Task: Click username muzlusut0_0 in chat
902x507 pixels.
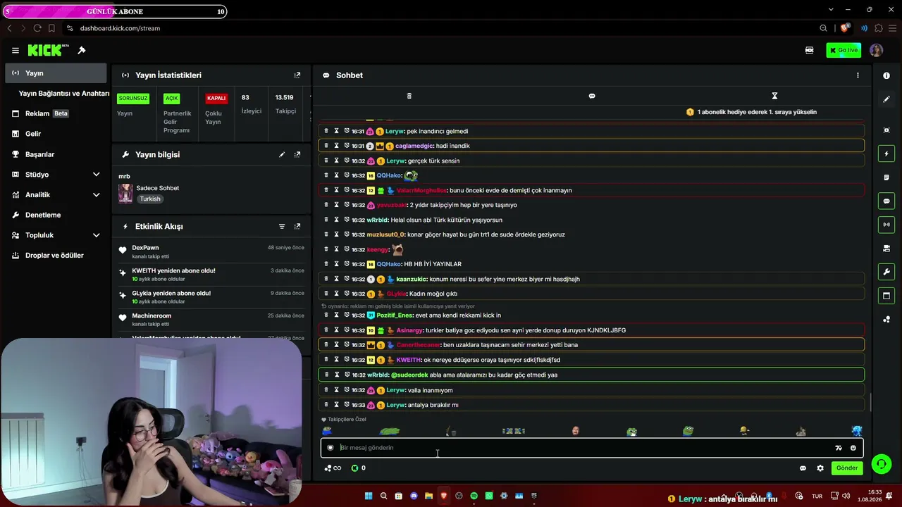Action: [x=385, y=234]
